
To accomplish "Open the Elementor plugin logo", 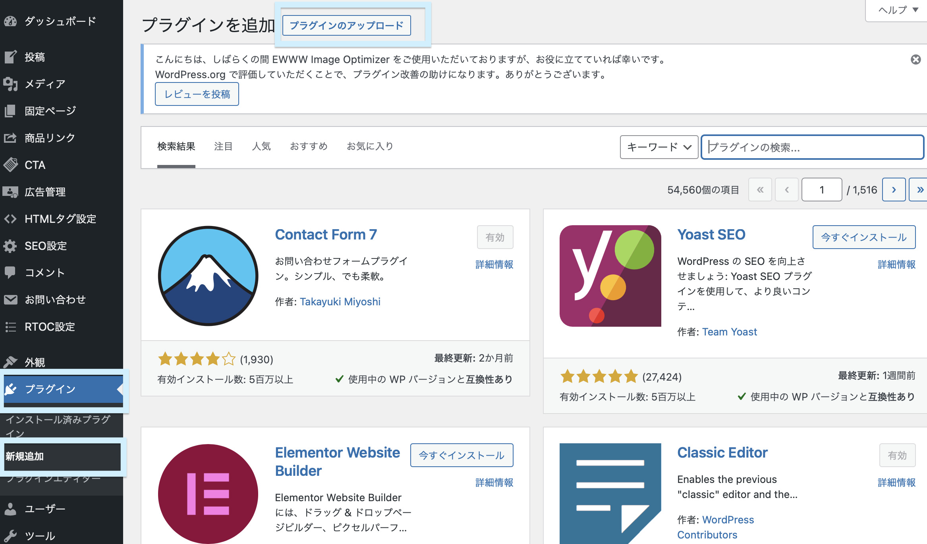I will point(208,494).
